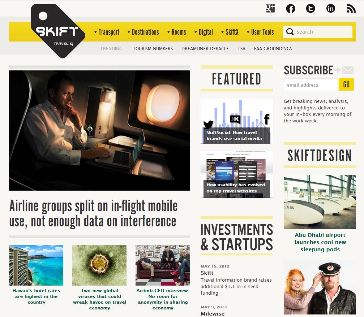
Task: Open the SkiftX menu item
Action: point(230,32)
